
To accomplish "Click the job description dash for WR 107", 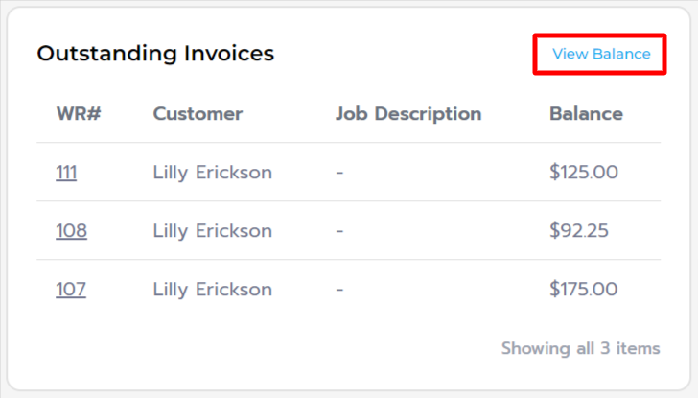I will 339,291.
